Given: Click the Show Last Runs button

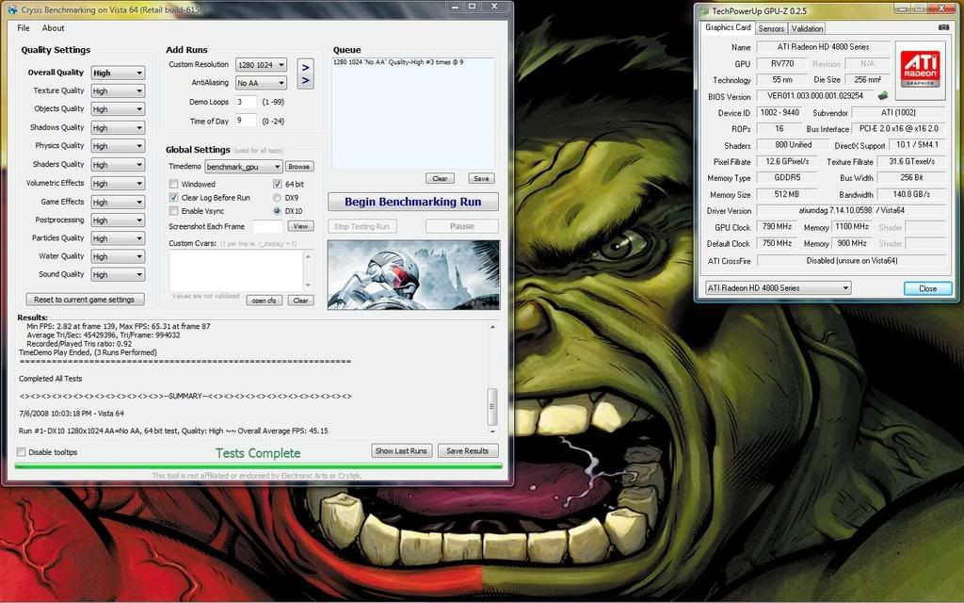Looking at the screenshot, I should click(401, 451).
